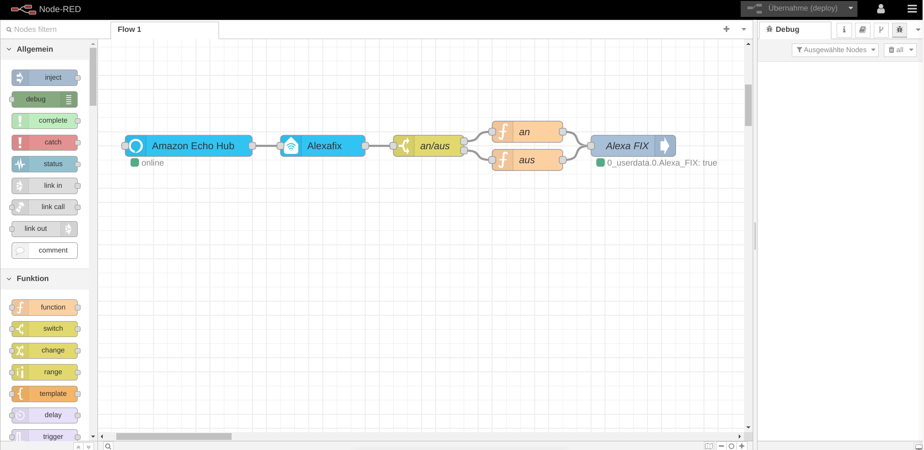
Task: Zoom in the canvas
Action: (x=742, y=446)
